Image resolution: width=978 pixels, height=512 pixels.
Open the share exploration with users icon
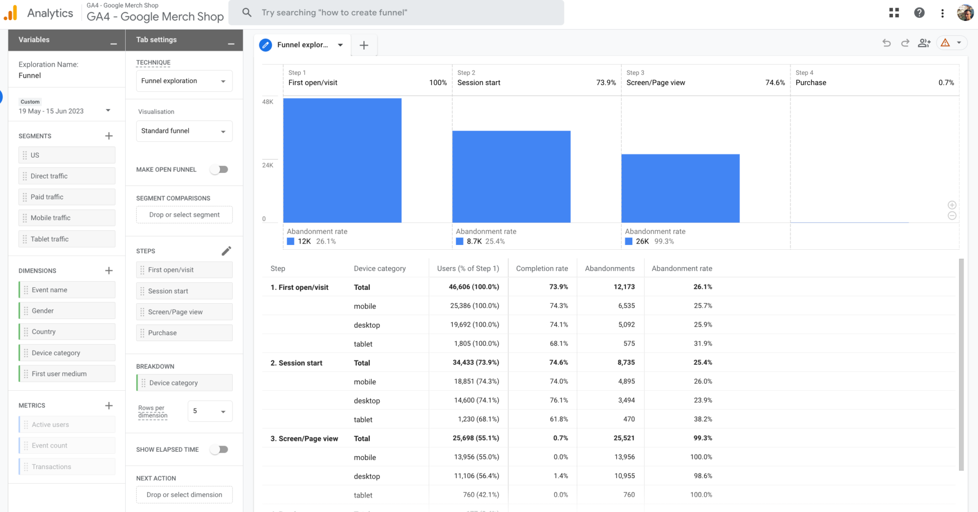(924, 43)
